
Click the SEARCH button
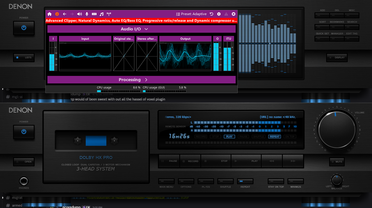[x=352, y=27]
